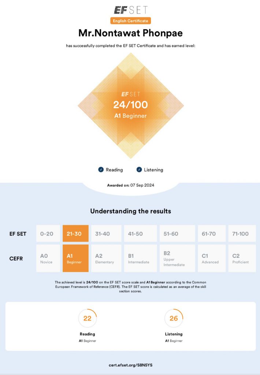
Task: Select the highlighted 21-30 score cell
Action: (x=76, y=234)
